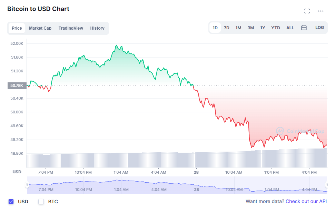View the ALL time range
The image size is (335, 214).
tap(290, 28)
